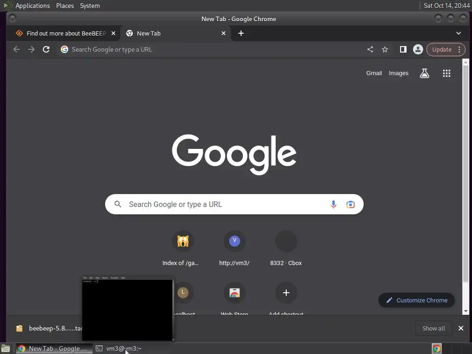
Task: Close the New Tab tab
Action: coord(224,33)
